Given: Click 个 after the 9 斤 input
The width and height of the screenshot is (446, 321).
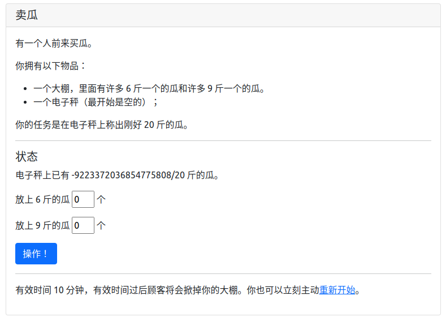Looking at the screenshot, I should click(101, 225).
